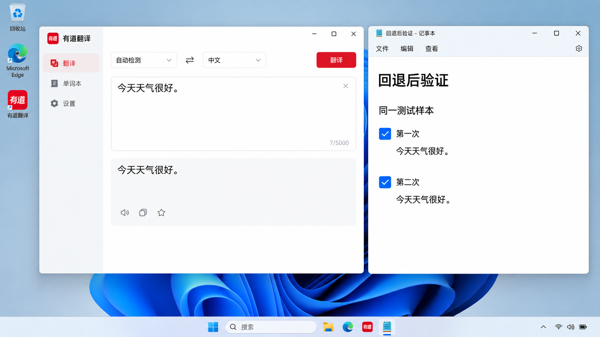
Task: Click the 同一测试样本 line in Notepad
Action: [x=406, y=111]
